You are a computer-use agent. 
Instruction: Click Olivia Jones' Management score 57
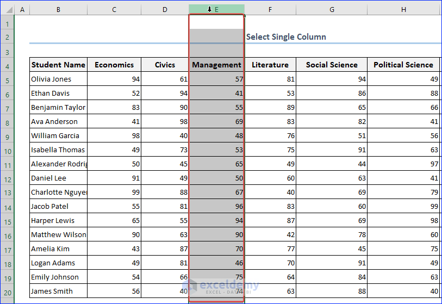point(216,79)
